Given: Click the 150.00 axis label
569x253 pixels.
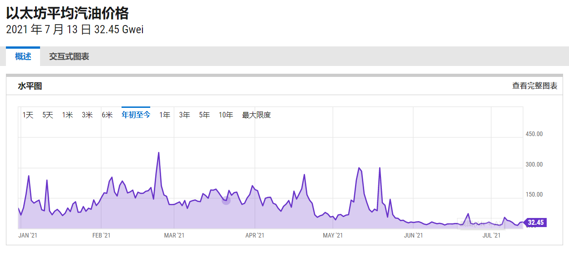Looking at the screenshot, I should [534, 194].
